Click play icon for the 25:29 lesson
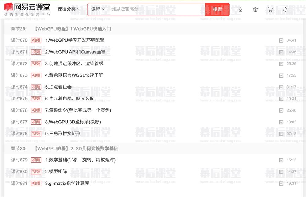 point(281,64)
